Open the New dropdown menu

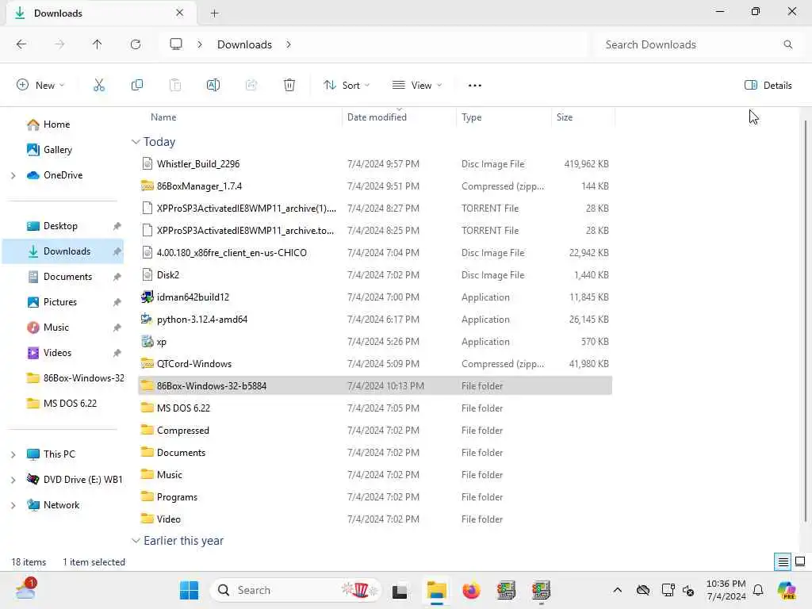[x=40, y=85]
